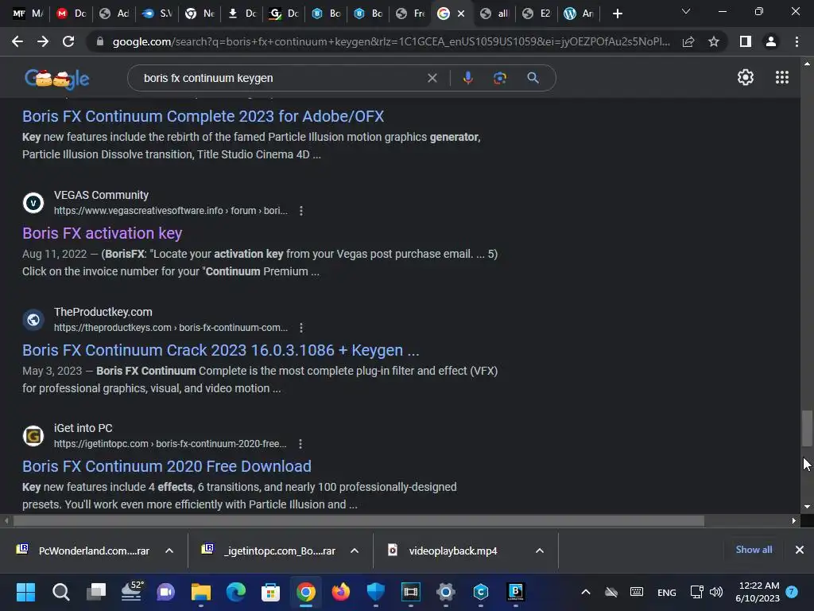Clear the search query text

point(432,78)
